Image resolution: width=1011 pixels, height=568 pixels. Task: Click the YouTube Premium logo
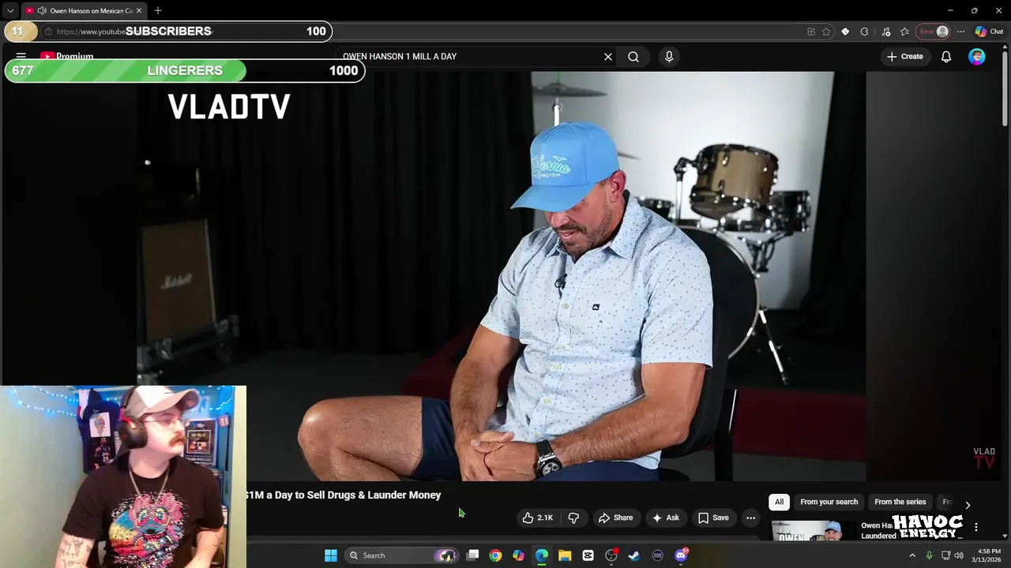tap(67, 57)
